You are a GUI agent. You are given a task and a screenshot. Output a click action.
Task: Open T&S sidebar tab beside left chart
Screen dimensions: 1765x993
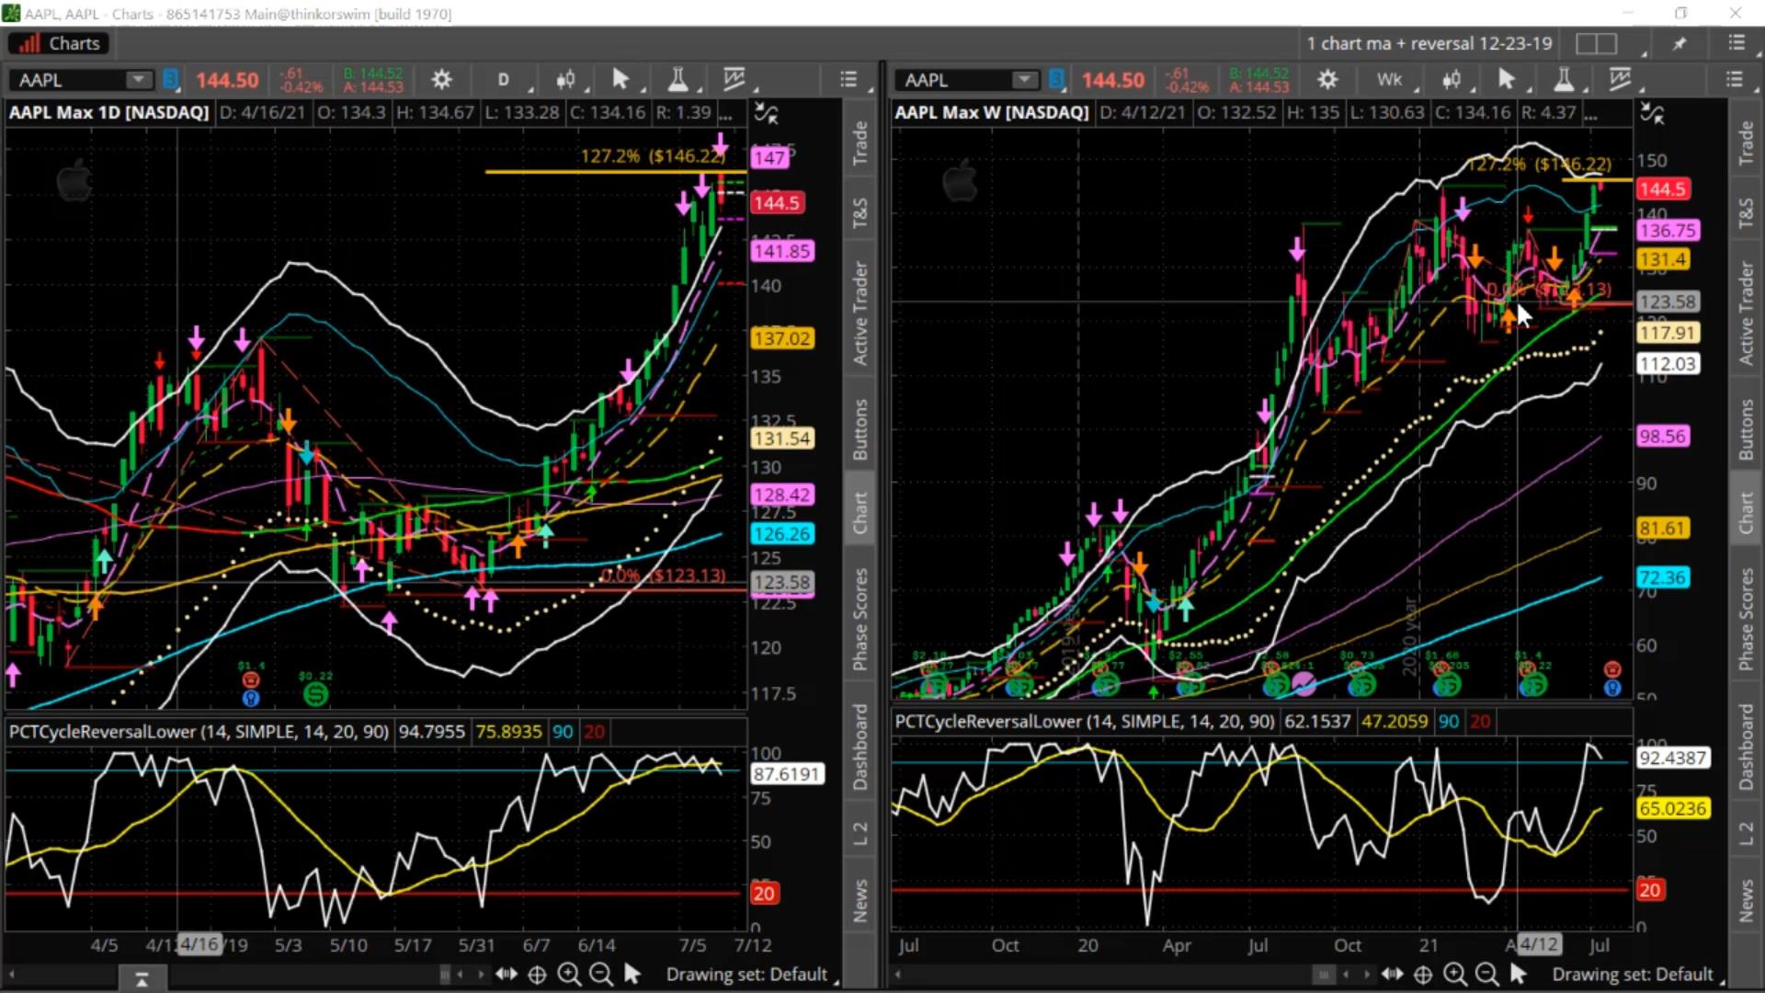click(x=860, y=213)
